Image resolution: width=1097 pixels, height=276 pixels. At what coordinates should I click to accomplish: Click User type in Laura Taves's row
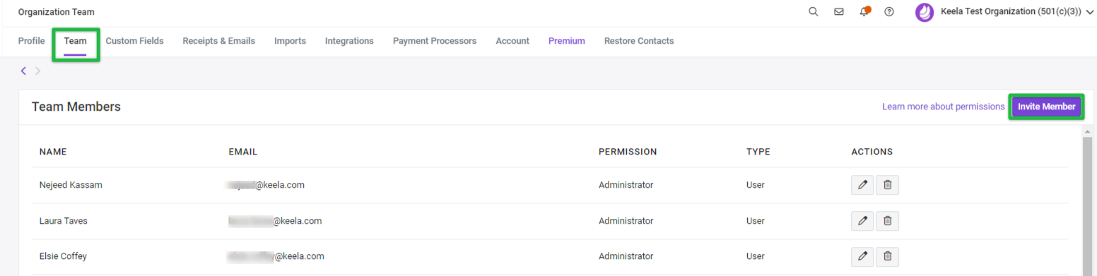pyautogui.click(x=756, y=221)
